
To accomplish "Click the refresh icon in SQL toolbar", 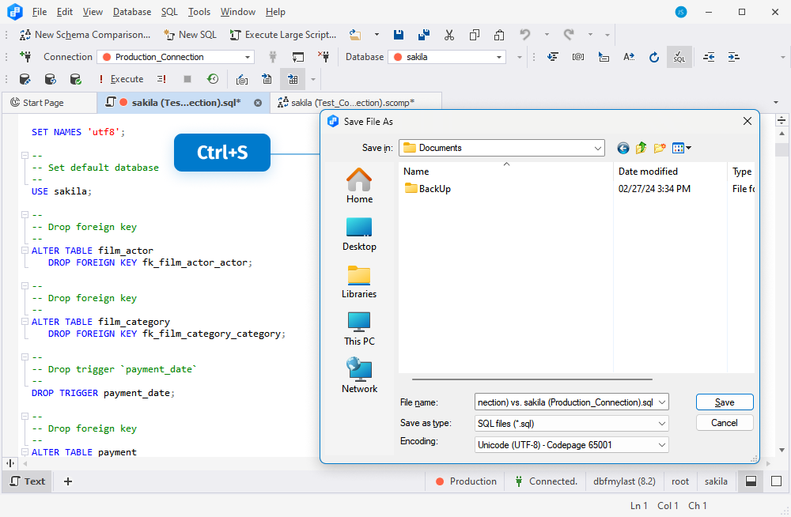I will (654, 57).
